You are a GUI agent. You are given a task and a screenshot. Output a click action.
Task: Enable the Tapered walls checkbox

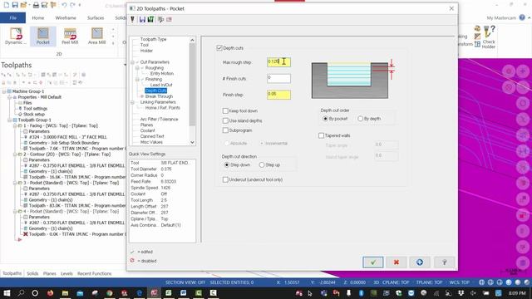(x=322, y=135)
